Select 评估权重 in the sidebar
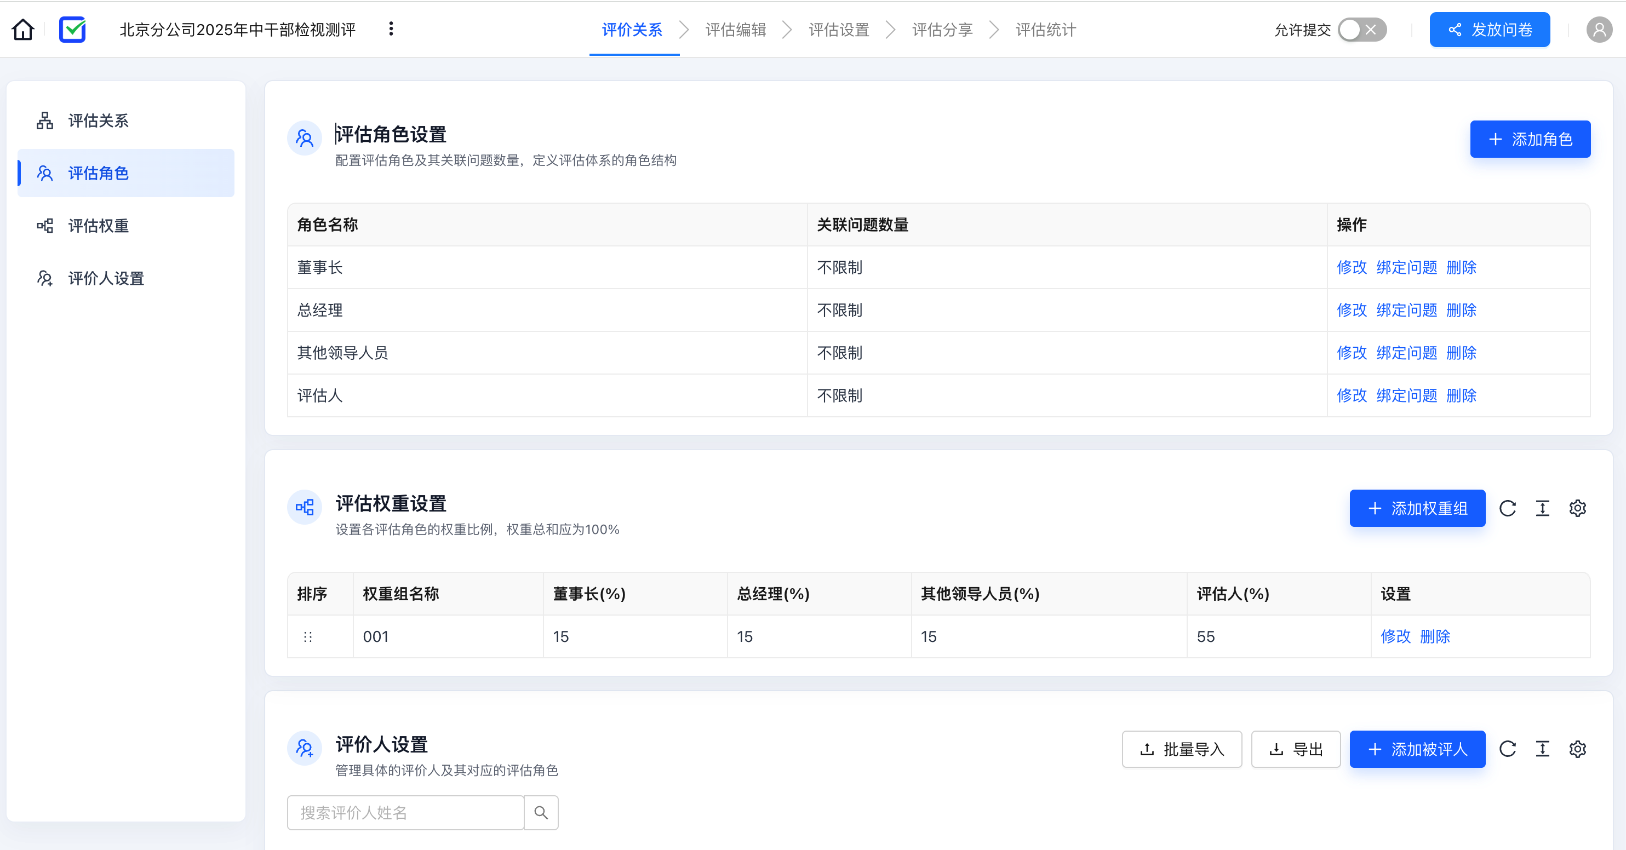Screen dimensions: 1626x850 [x=126, y=226]
